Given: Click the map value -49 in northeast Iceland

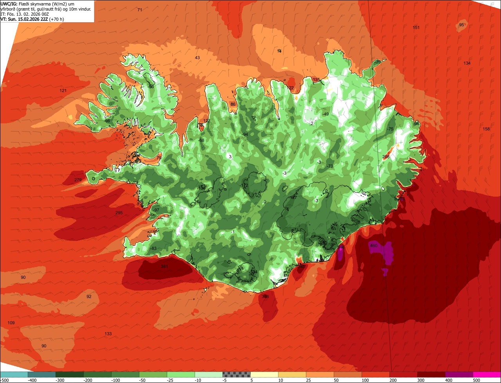Looking at the screenshot, I should (x=325, y=114).
